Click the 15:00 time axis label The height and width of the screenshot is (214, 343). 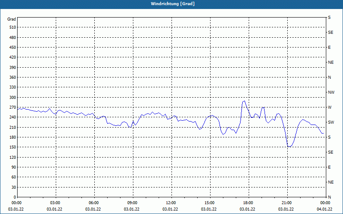click(x=209, y=203)
